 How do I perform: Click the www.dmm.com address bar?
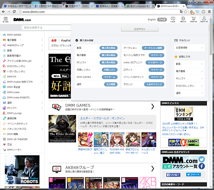(x=98, y=12)
